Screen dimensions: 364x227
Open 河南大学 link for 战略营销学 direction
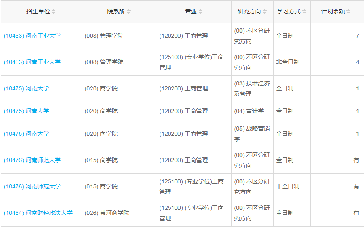(x=26, y=134)
